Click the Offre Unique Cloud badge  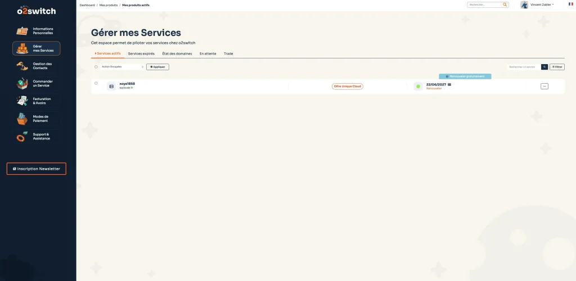coord(348,86)
